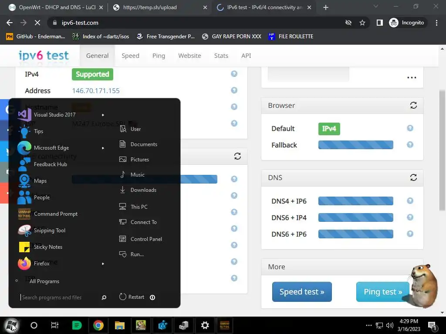Open the FILE ROULETTE bookmark
This screenshot has width=446, height=334.
click(x=291, y=37)
